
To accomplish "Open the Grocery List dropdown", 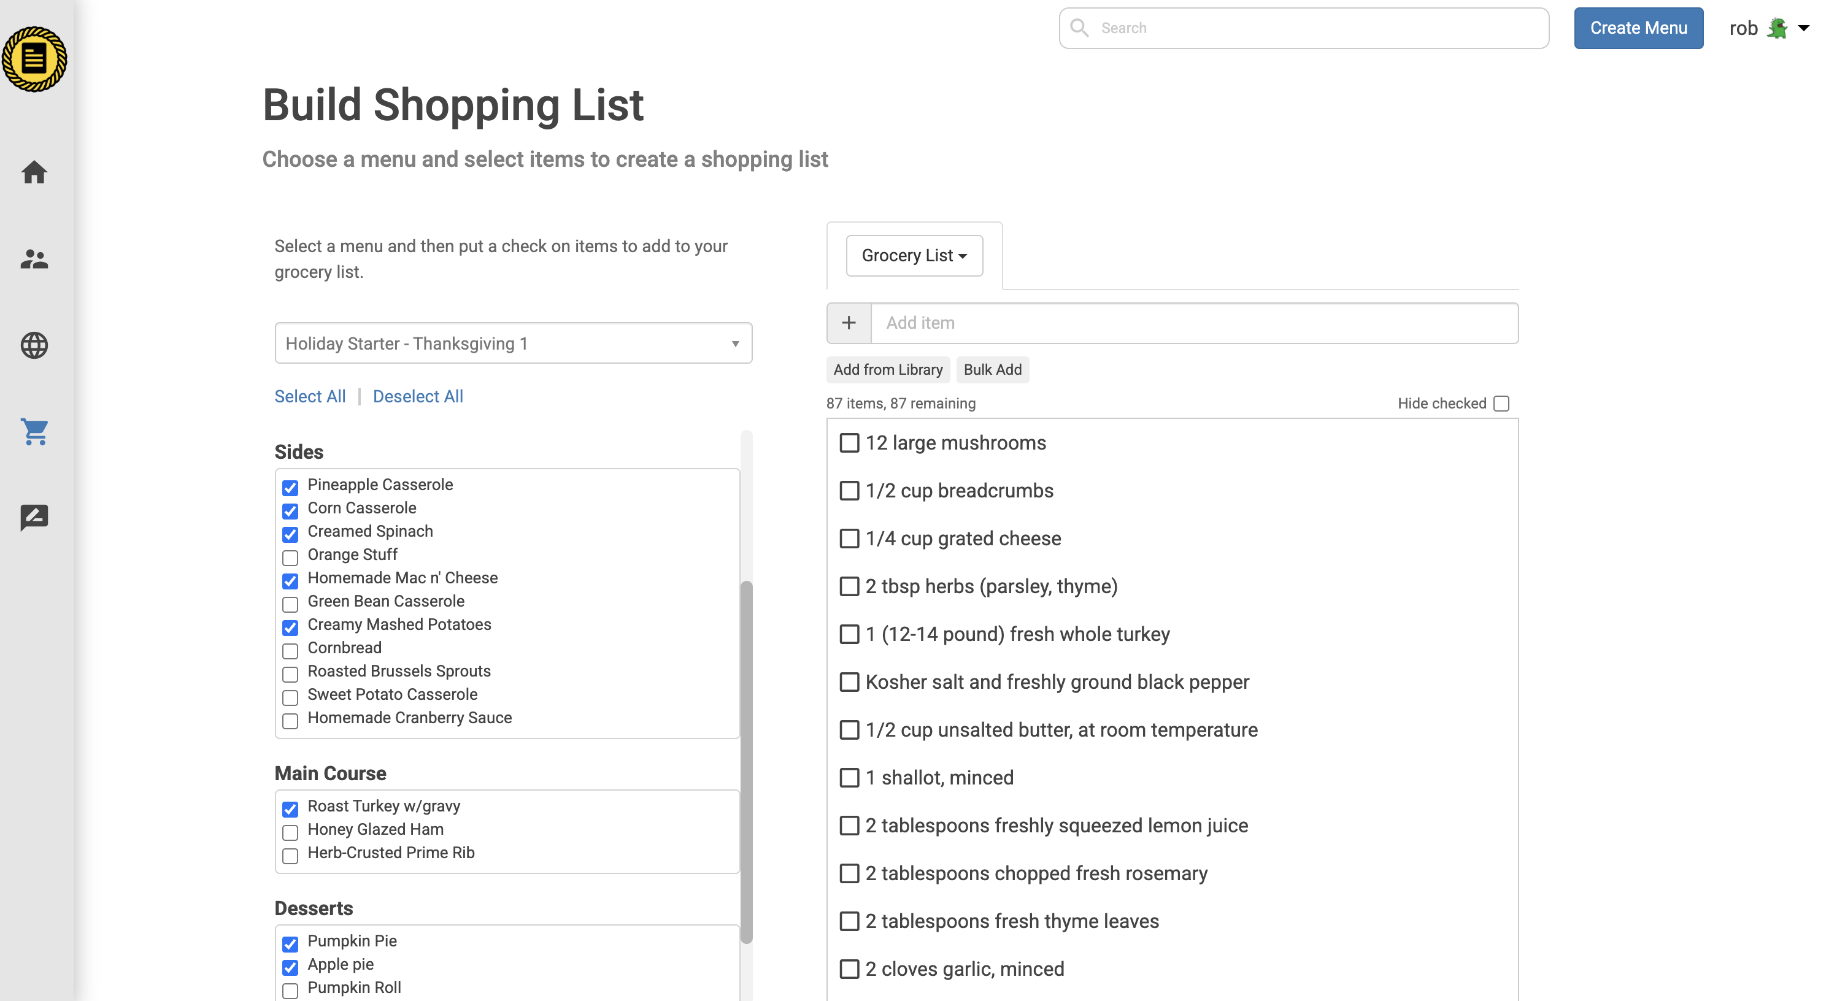I will (914, 255).
